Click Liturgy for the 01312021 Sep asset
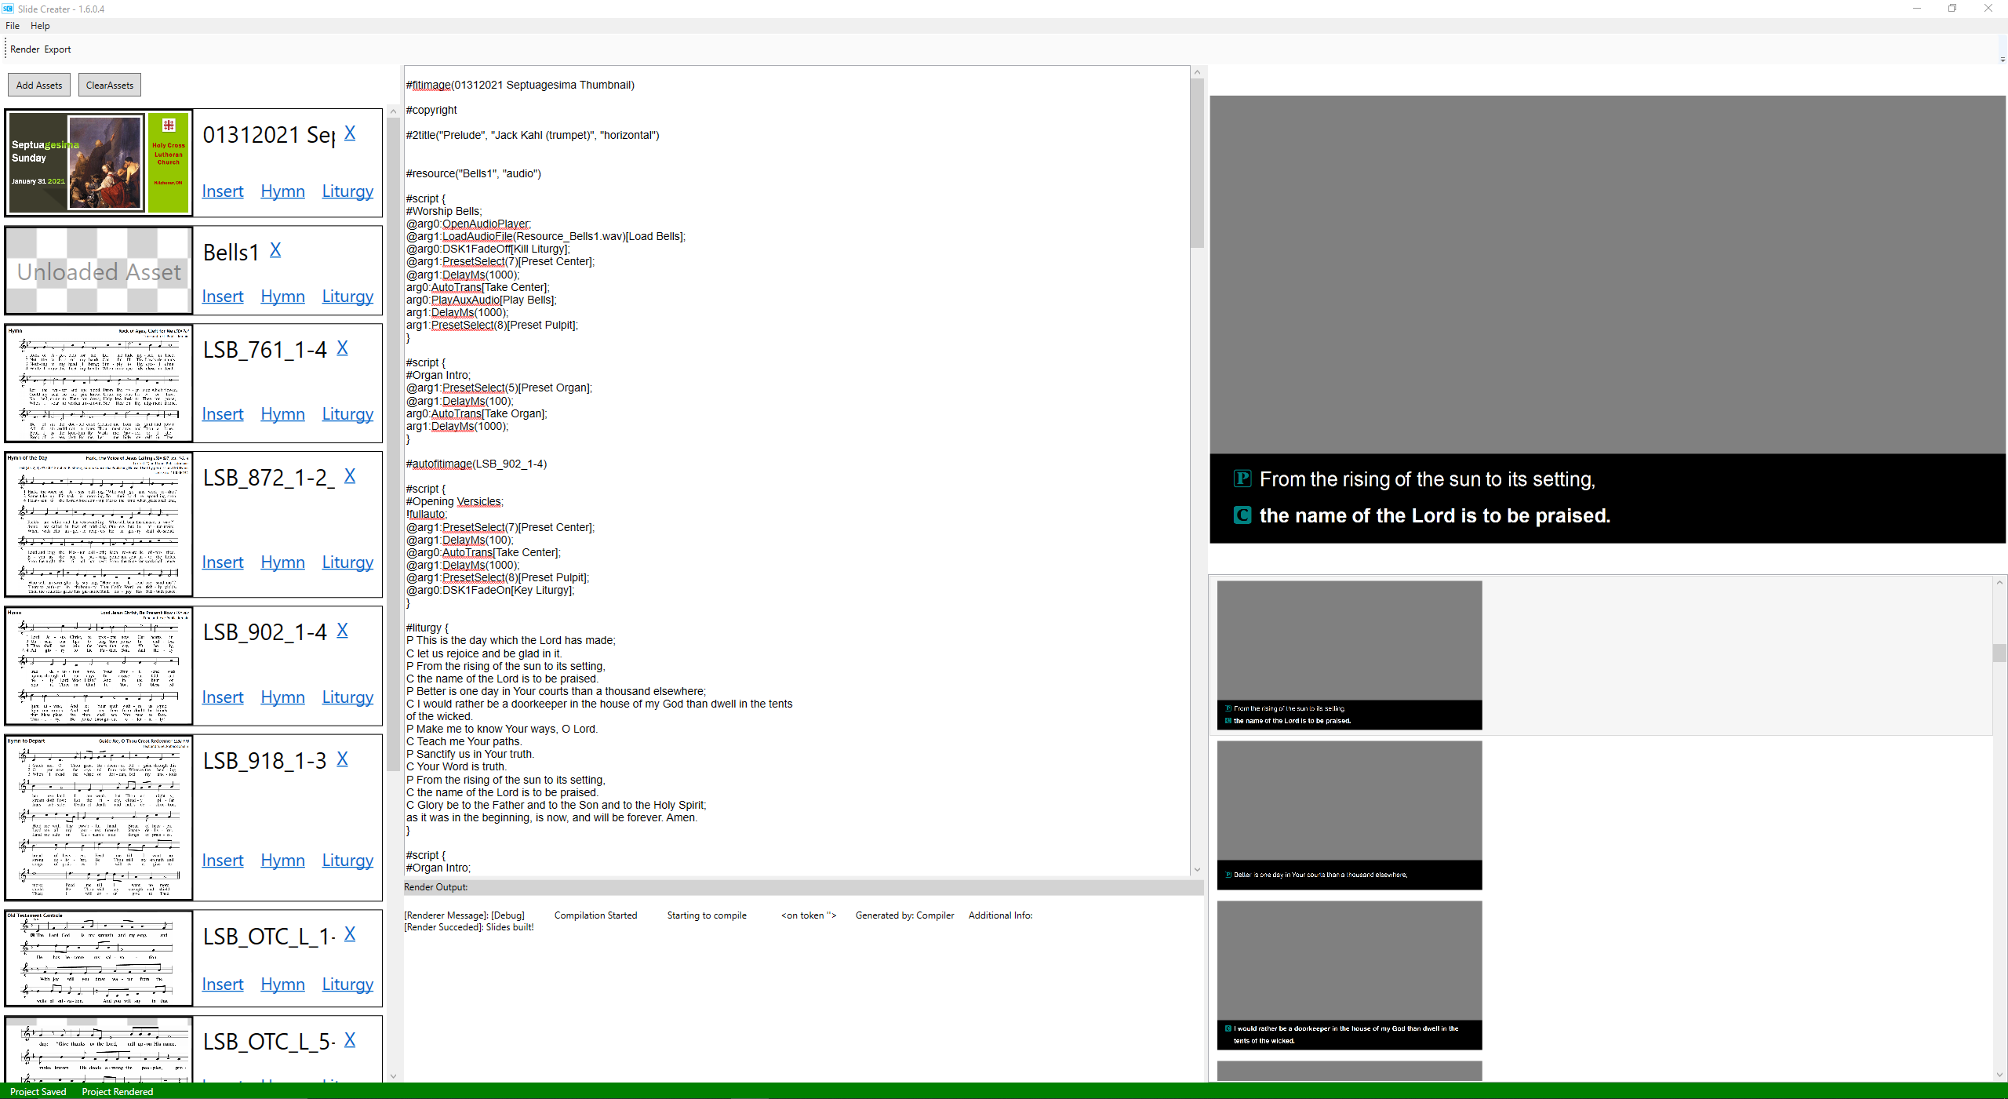 347,191
